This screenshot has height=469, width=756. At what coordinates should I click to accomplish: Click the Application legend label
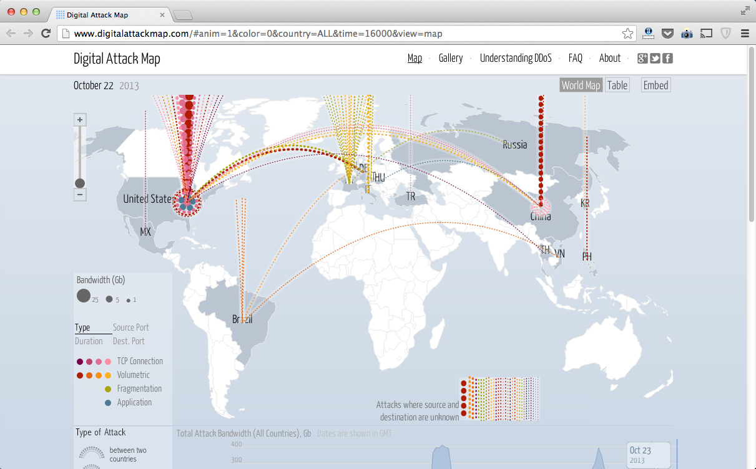tap(134, 402)
